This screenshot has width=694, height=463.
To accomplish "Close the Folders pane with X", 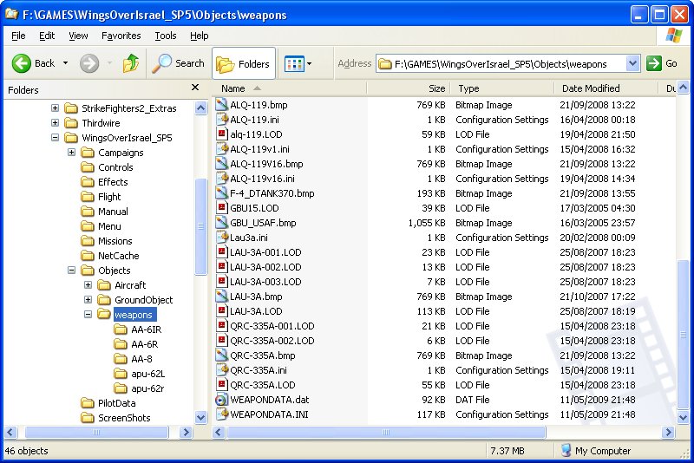I will [x=195, y=88].
